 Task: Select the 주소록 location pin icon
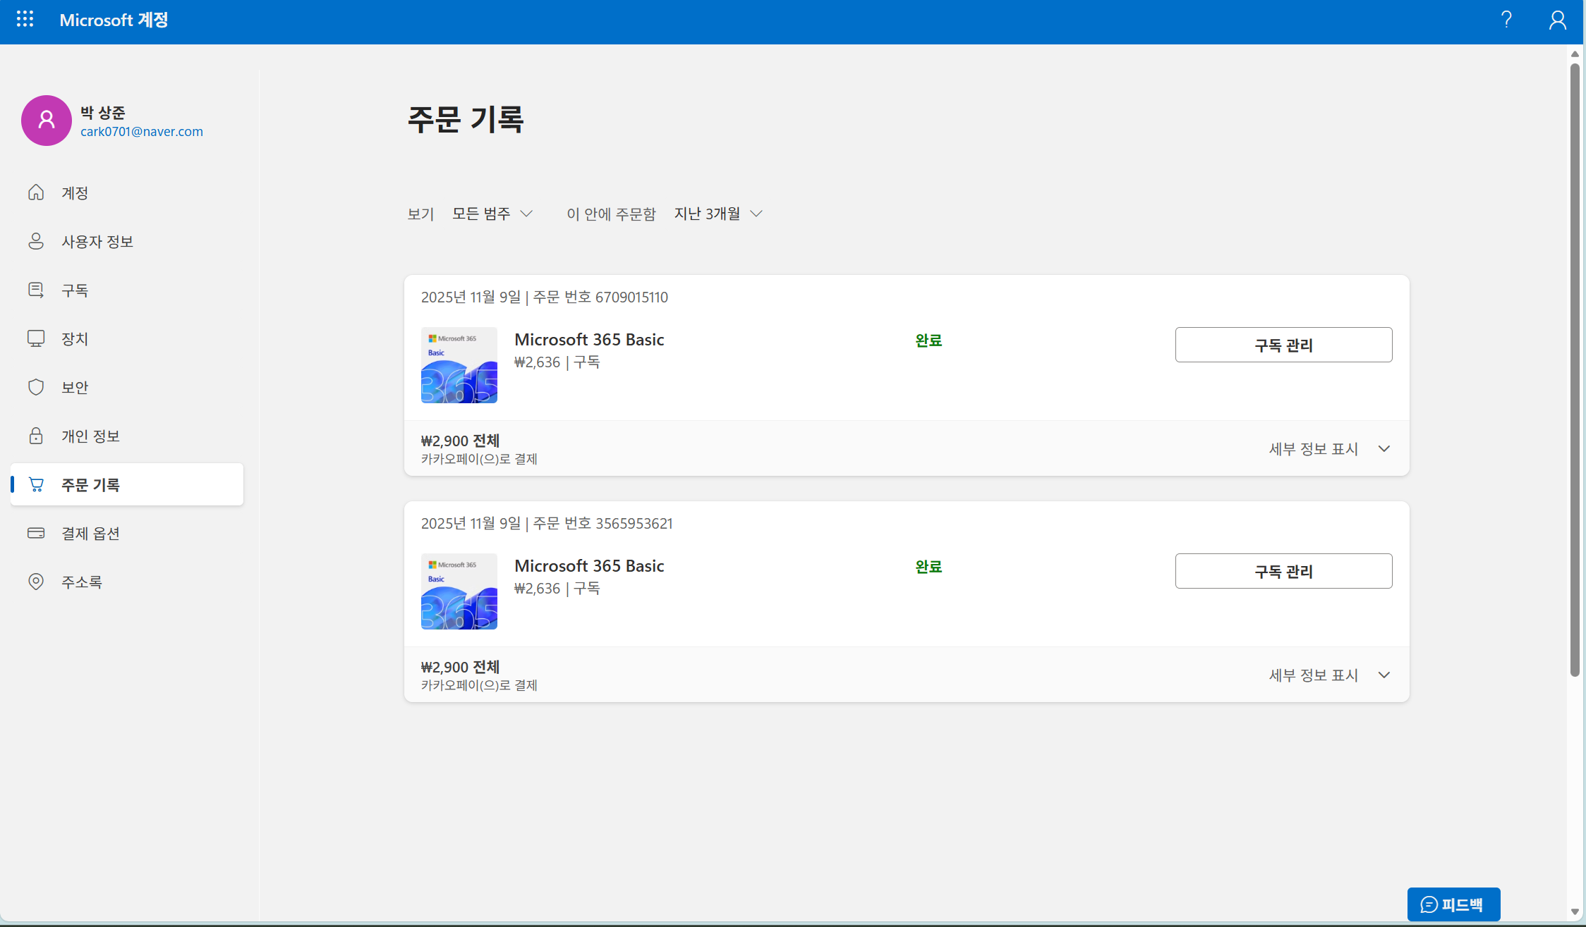[x=36, y=582]
